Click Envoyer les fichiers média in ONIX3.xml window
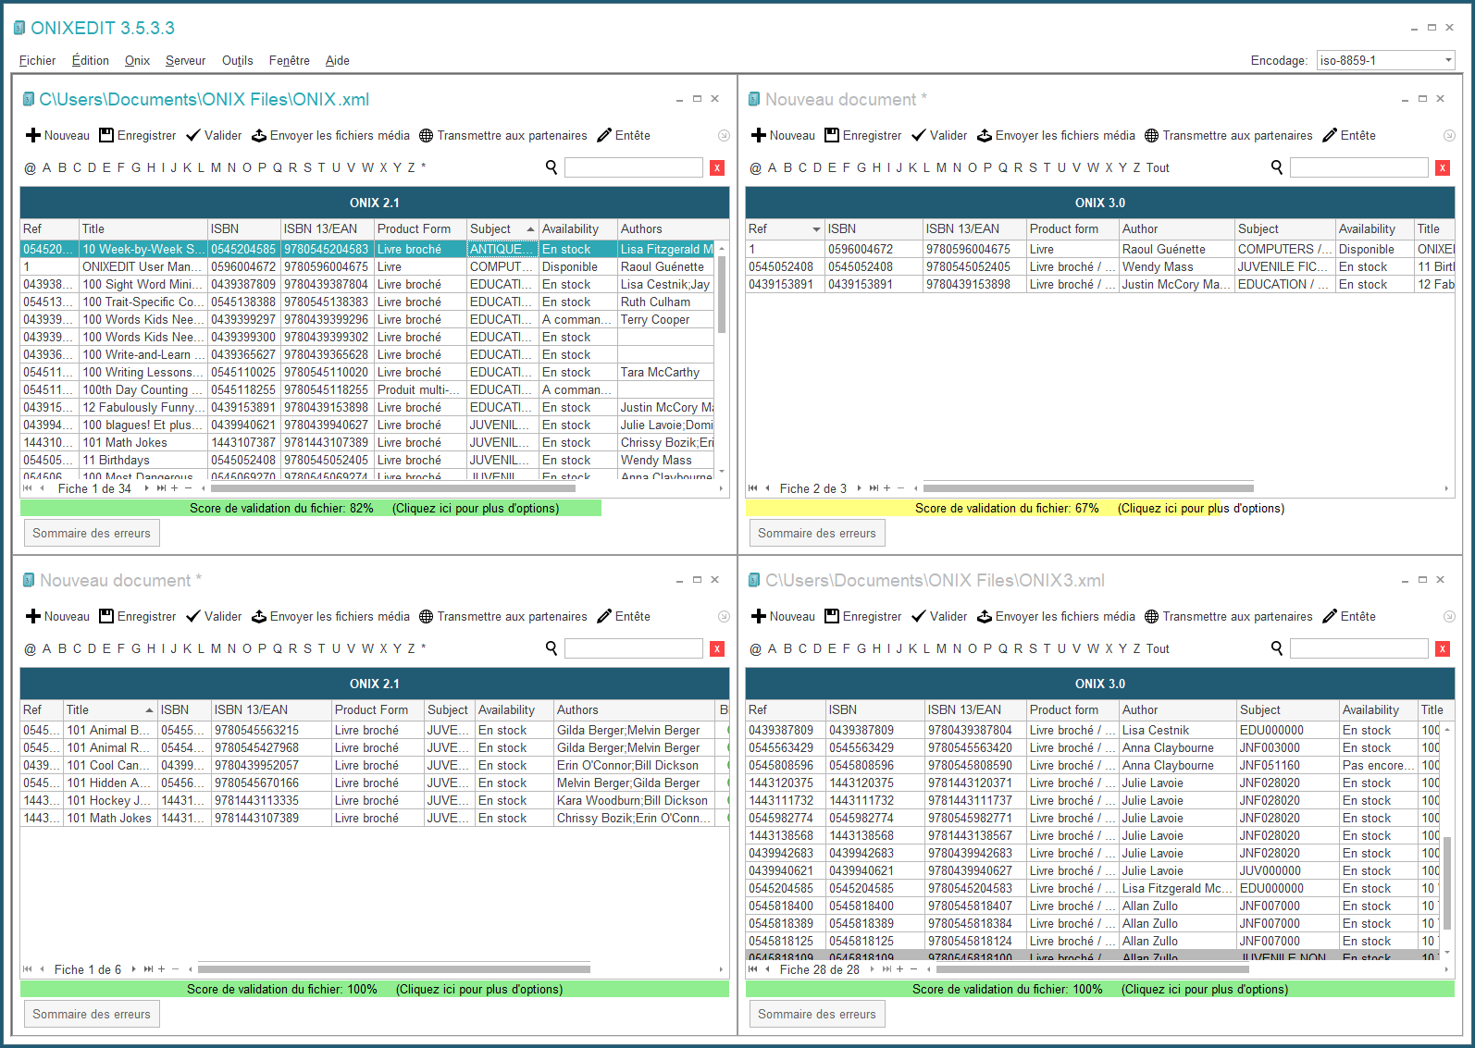Viewport: 1475px width, 1048px height. [x=1056, y=616]
